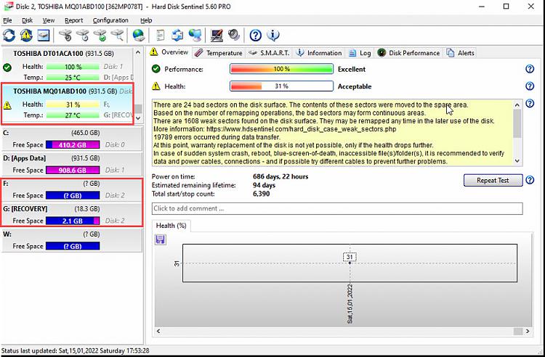Select the D: [Apps Data] partition entry
The height and width of the screenshot is (357, 545).
(x=72, y=164)
